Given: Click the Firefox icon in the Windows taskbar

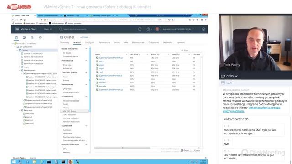Looking at the screenshot, I should 70,162.
